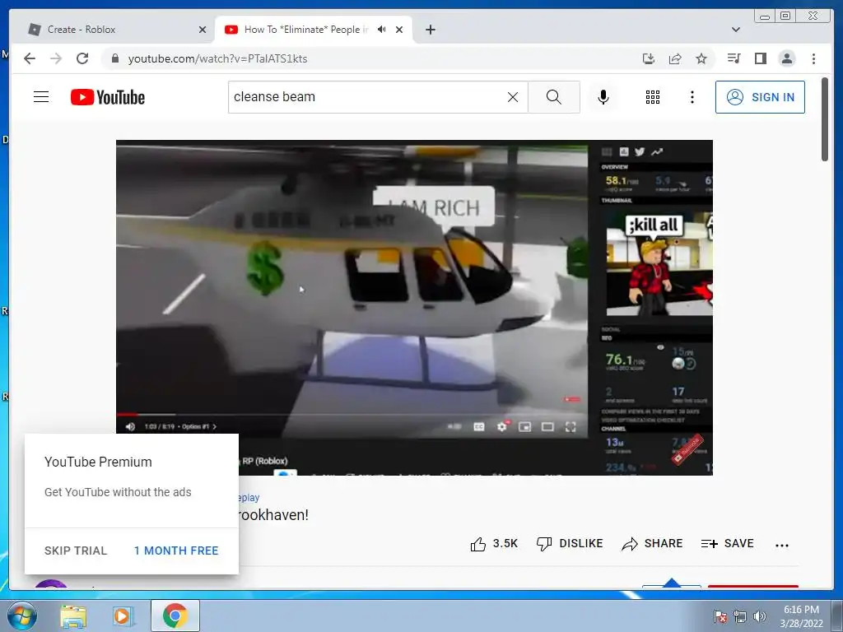Click the Action Center flag icon
This screenshot has width=843, height=632.
(720, 616)
